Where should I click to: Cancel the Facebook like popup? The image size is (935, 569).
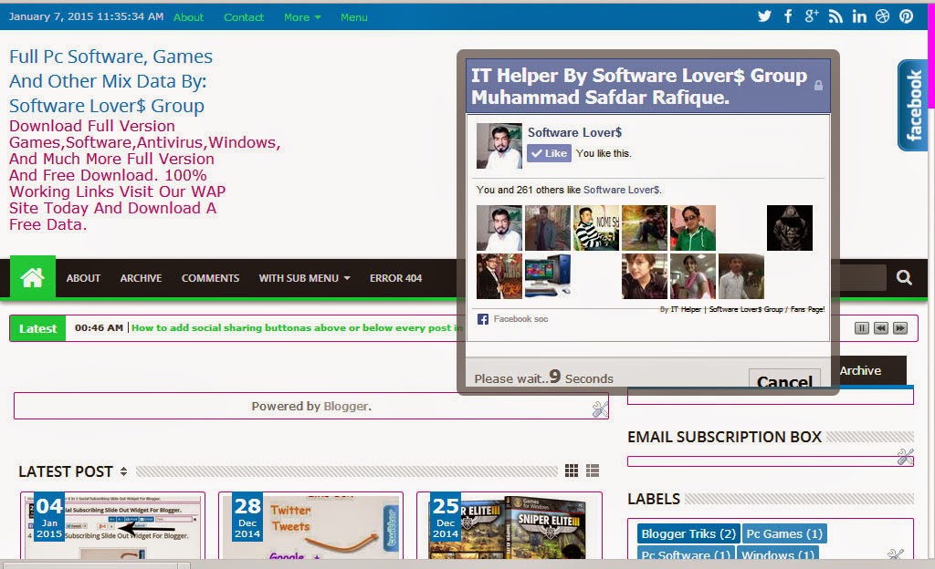[x=784, y=378]
